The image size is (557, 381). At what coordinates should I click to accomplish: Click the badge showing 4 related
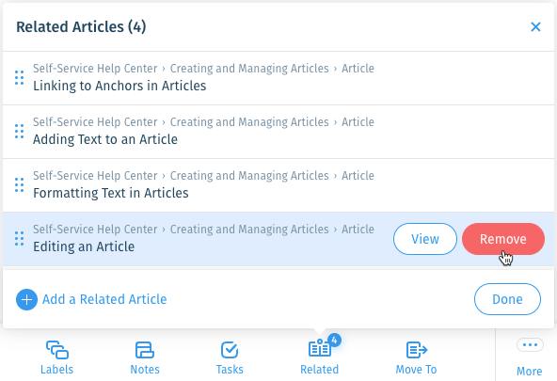click(x=334, y=341)
